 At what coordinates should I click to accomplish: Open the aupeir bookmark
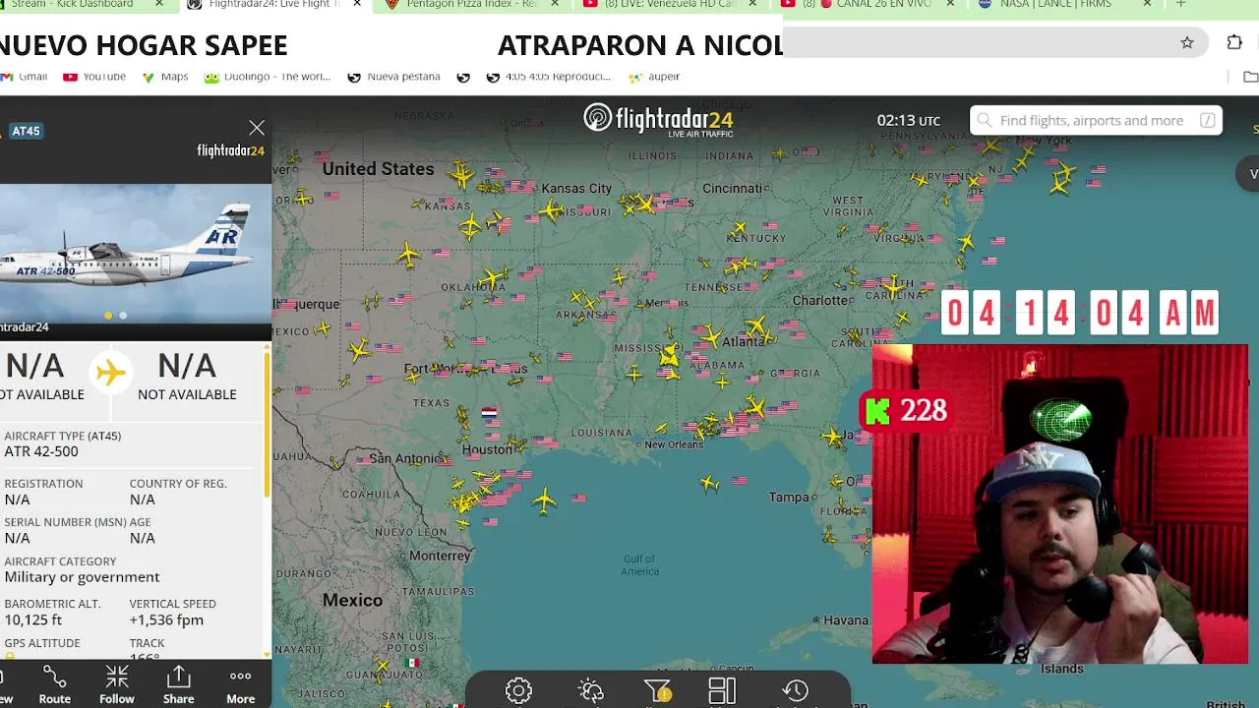pos(654,77)
